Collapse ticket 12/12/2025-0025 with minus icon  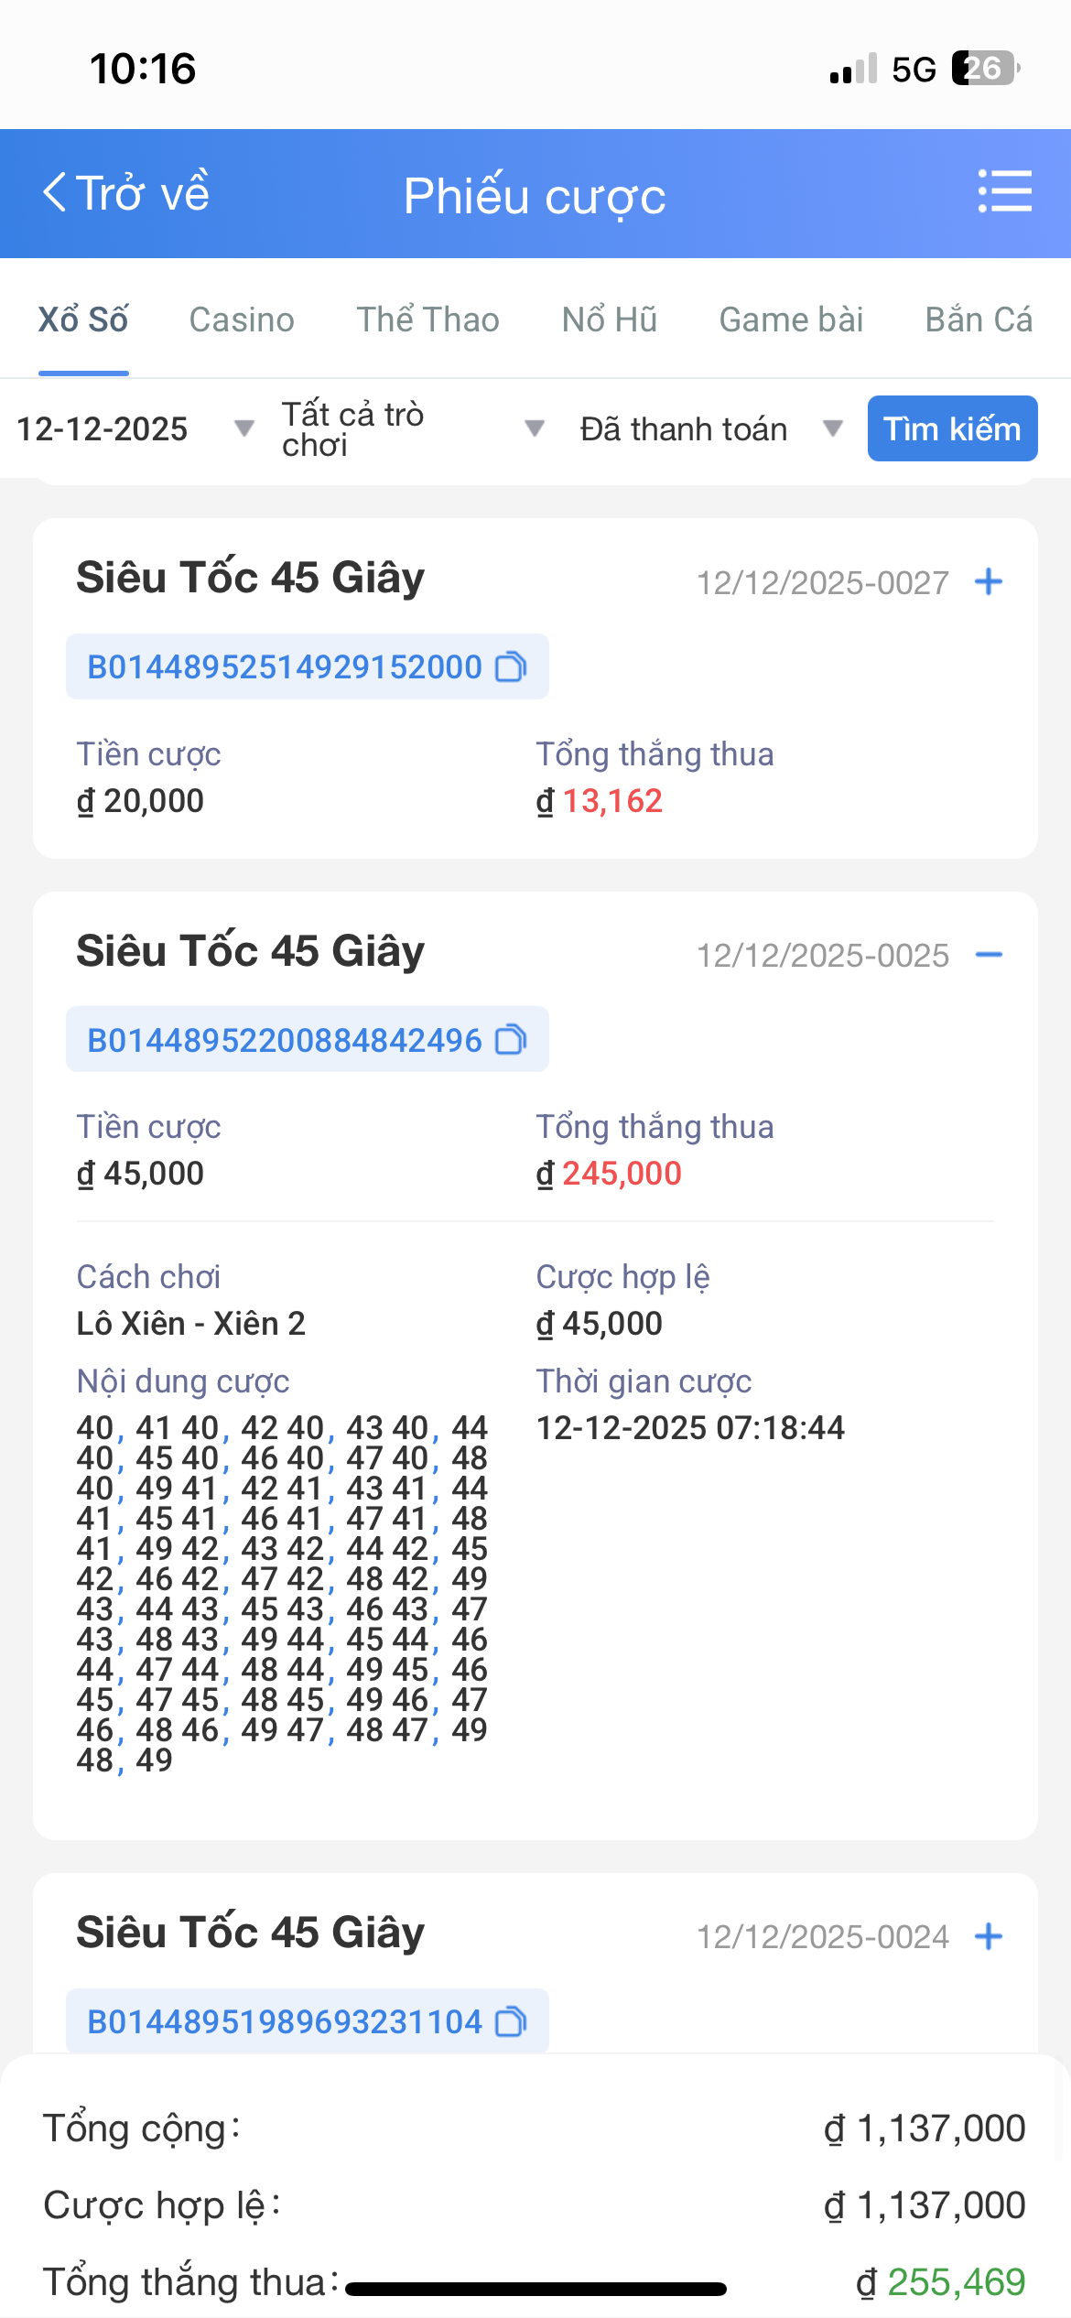[989, 955]
